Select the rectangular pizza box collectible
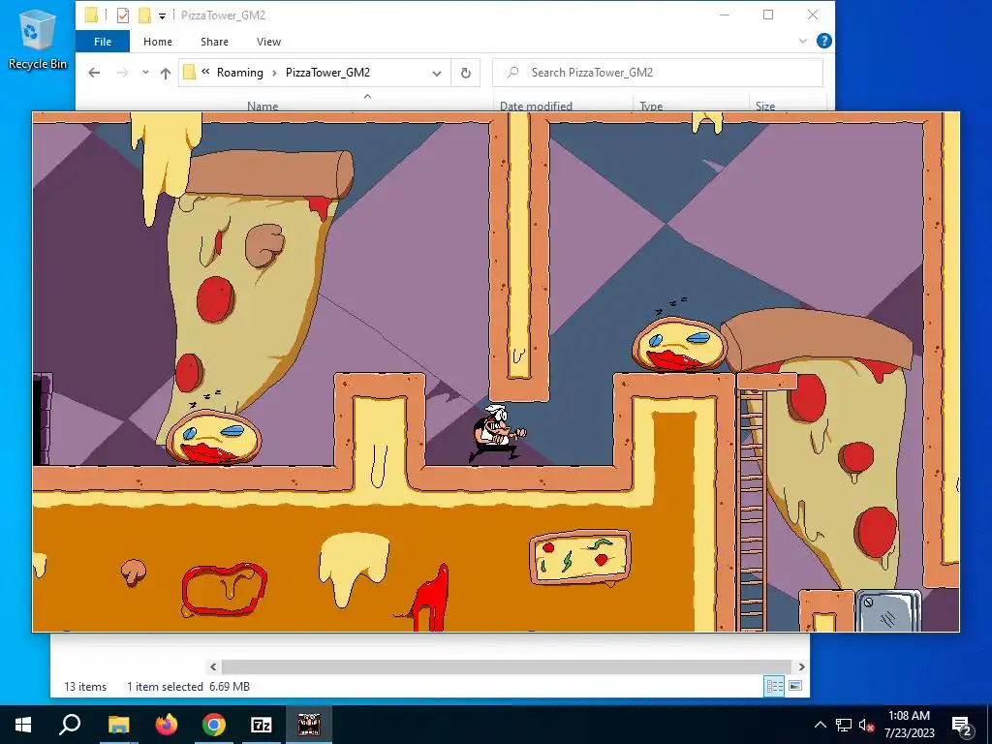Viewport: 992px width, 744px height. (x=579, y=557)
